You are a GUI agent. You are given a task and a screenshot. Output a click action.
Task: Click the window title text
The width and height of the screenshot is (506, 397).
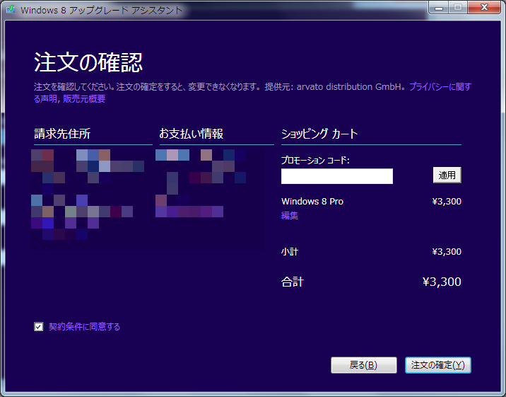(101, 10)
